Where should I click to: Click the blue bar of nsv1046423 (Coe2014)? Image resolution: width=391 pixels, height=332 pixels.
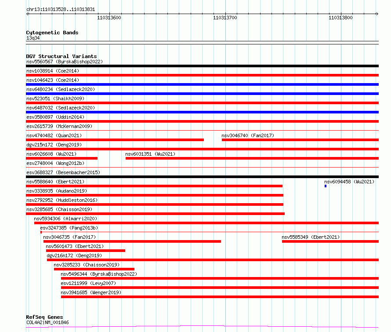coord(202,84)
